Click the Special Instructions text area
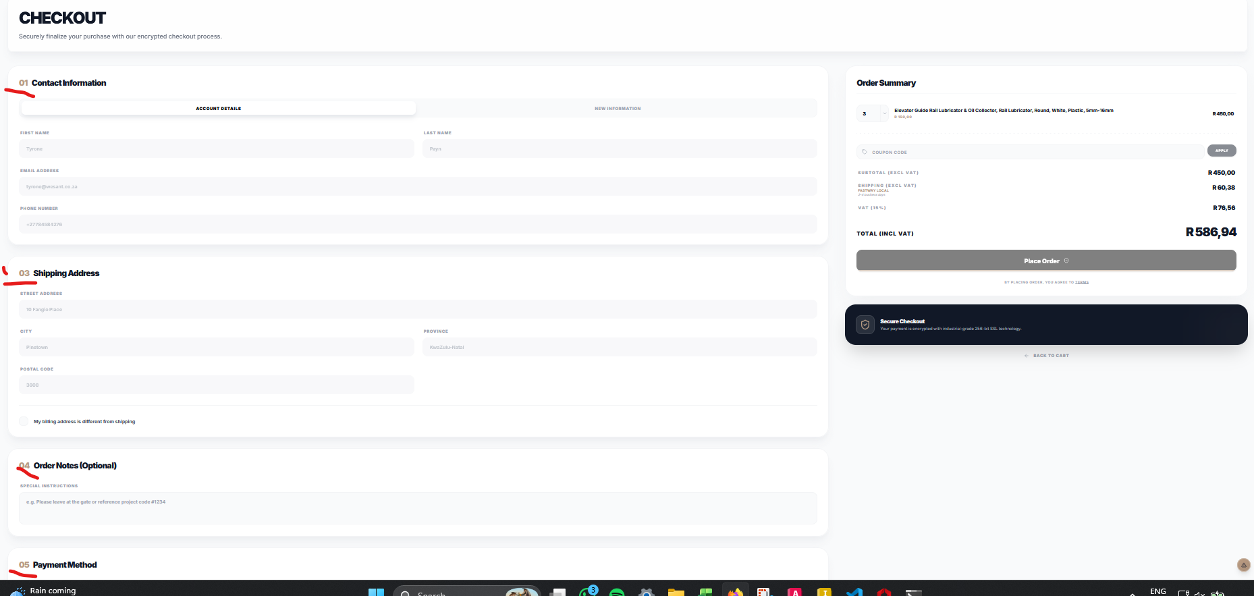This screenshot has height=596, width=1254. (418, 508)
